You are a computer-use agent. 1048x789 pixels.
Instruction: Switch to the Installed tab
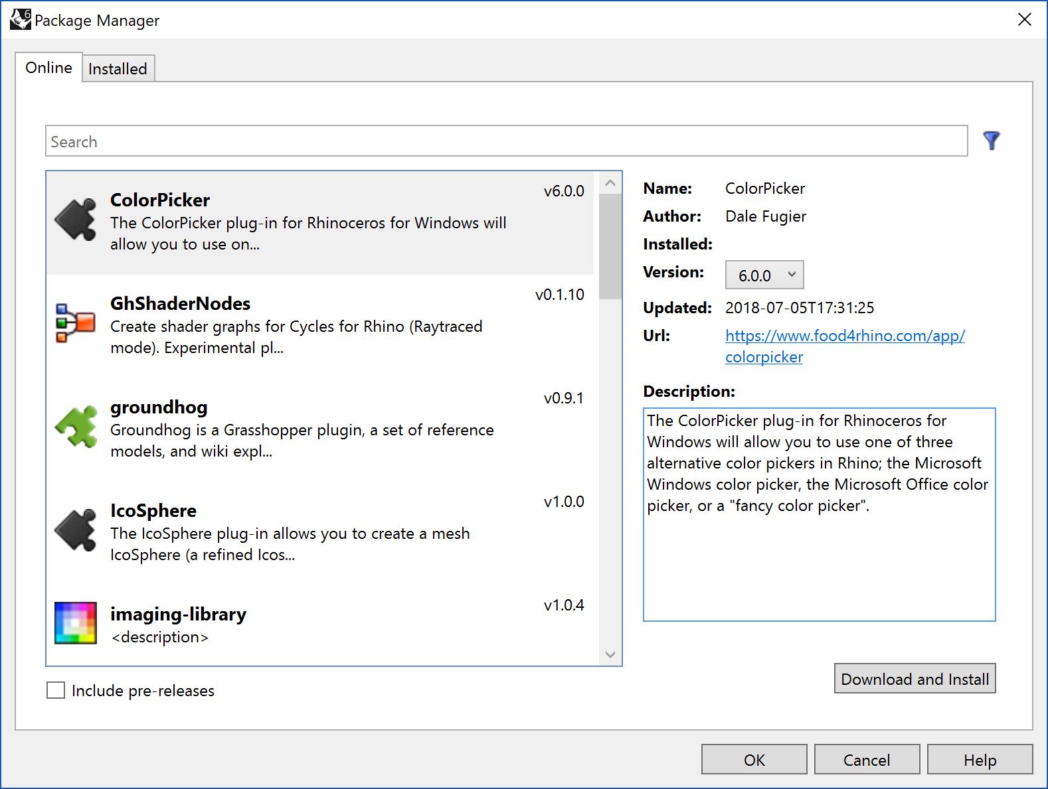click(x=118, y=69)
